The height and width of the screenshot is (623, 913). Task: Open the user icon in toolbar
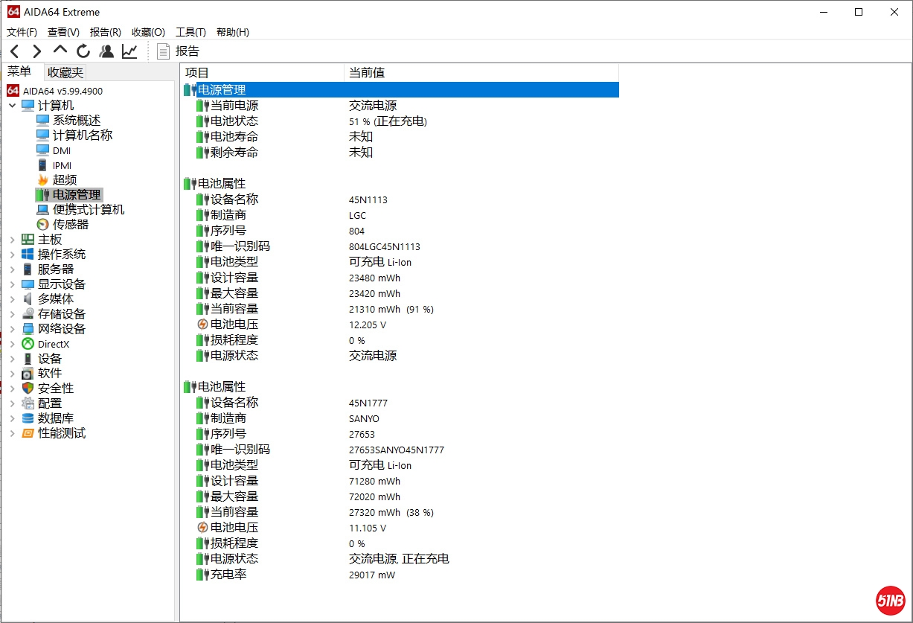[106, 51]
